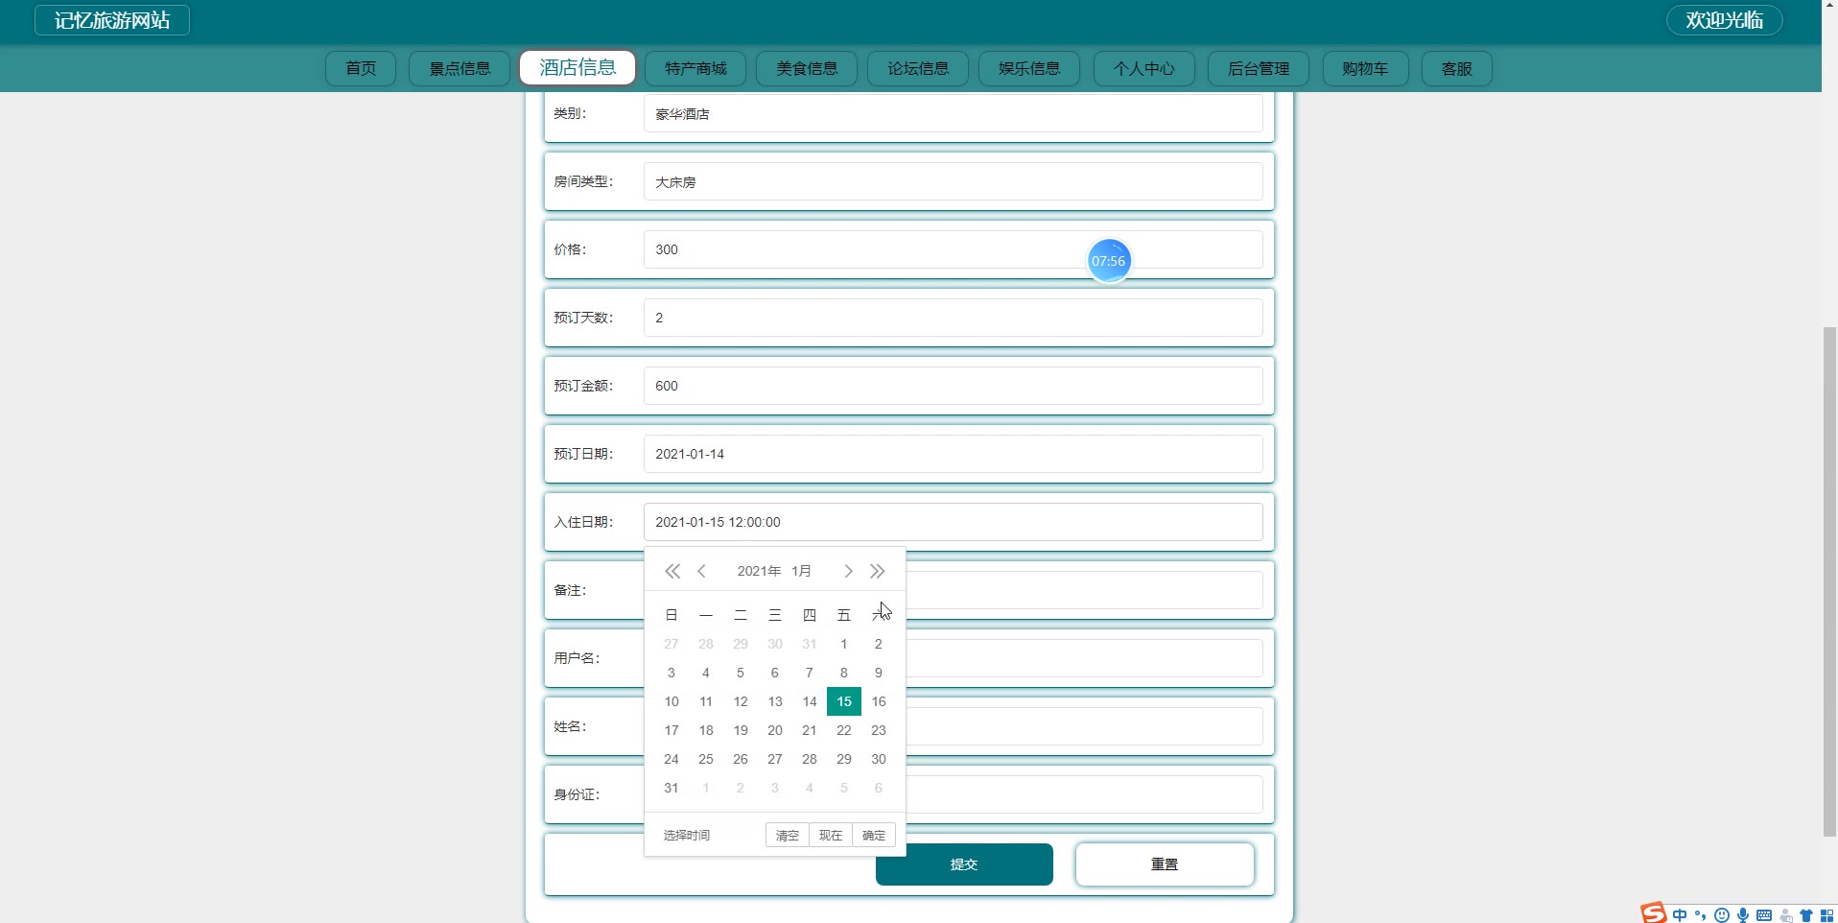1838x923 pixels.
Task: Click 选择时间 in the date picker
Action: (x=687, y=836)
